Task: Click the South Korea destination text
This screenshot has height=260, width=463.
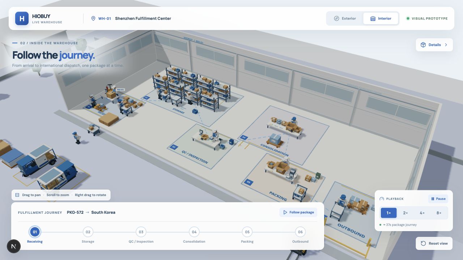Action: (x=103, y=212)
